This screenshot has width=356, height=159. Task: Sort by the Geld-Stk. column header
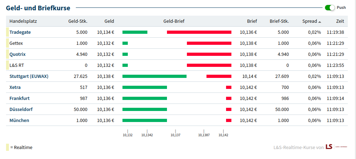(x=78, y=21)
